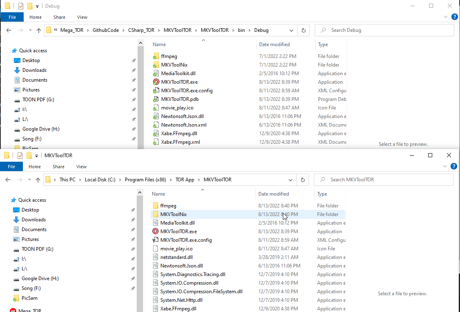The height and width of the screenshot is (312, 460).
Task: Open File menu in MKVToolTOR window
Action: click(11, 167)
